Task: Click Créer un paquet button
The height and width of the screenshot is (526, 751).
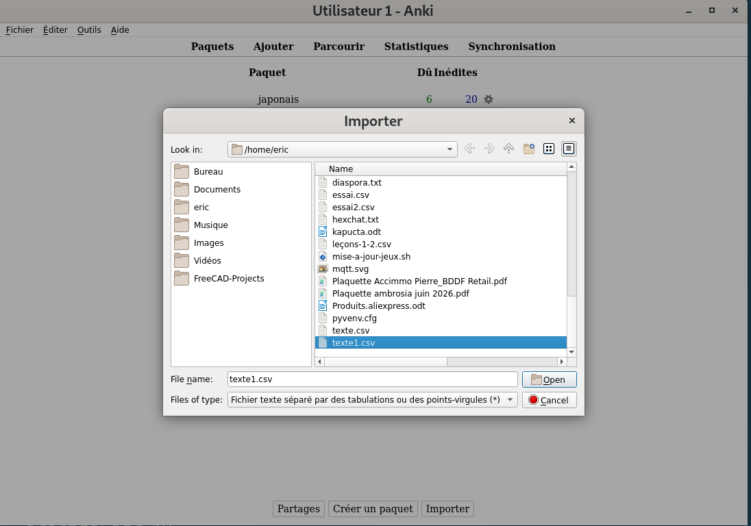Action: tap(373, 509)
